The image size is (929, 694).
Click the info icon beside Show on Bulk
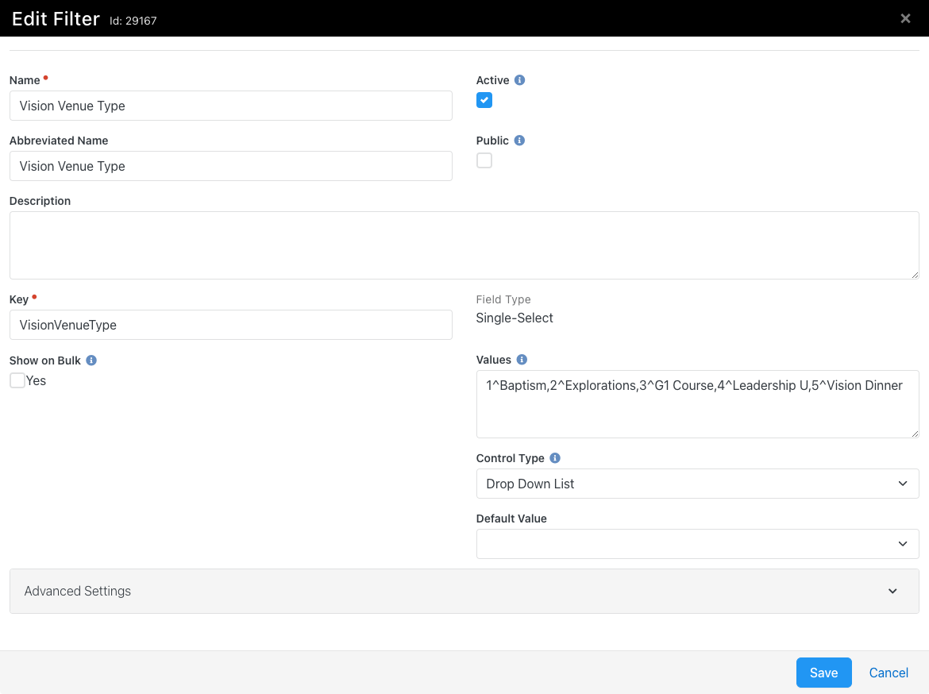pyautogui.click(x=91, y=360)
